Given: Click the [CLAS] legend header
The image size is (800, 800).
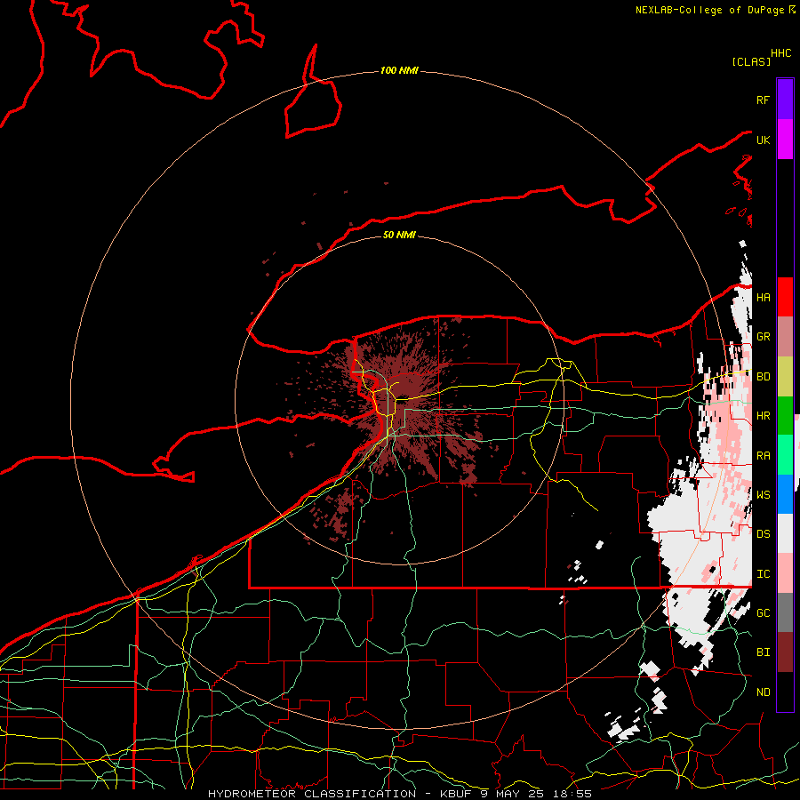Looking at the screenshot, I should pos(751,61).
